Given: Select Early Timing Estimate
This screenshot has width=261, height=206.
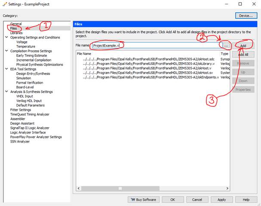Looking at the screenshot, I should tap(31, 55).
